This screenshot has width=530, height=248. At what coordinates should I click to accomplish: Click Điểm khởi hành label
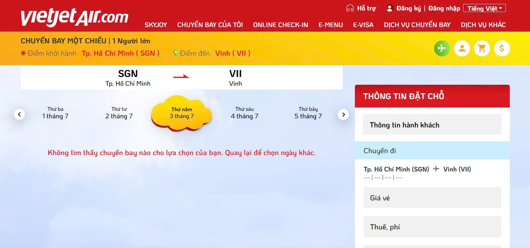click(x=52, y=53)
